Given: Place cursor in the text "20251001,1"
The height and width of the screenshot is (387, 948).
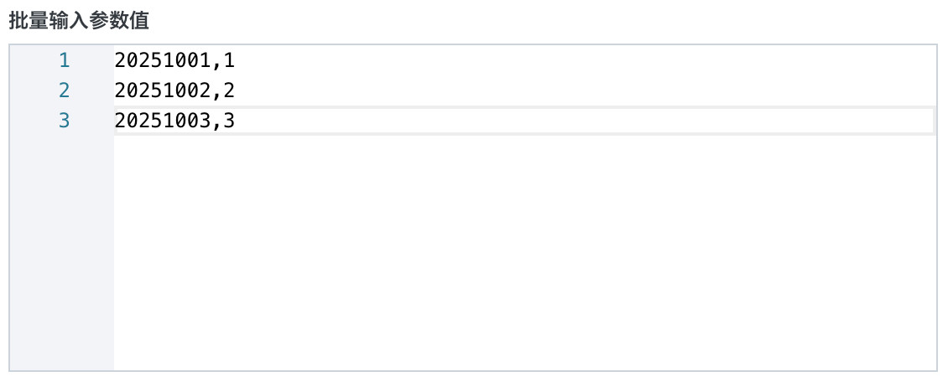Looking at the screenshot, I should (175, 60).
